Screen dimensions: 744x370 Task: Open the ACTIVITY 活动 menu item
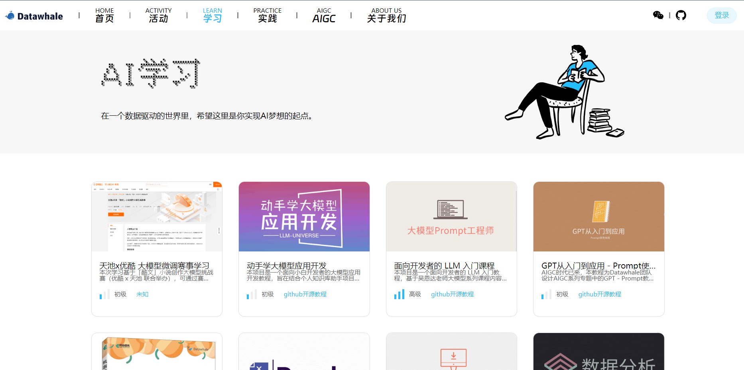pos(158,15)
